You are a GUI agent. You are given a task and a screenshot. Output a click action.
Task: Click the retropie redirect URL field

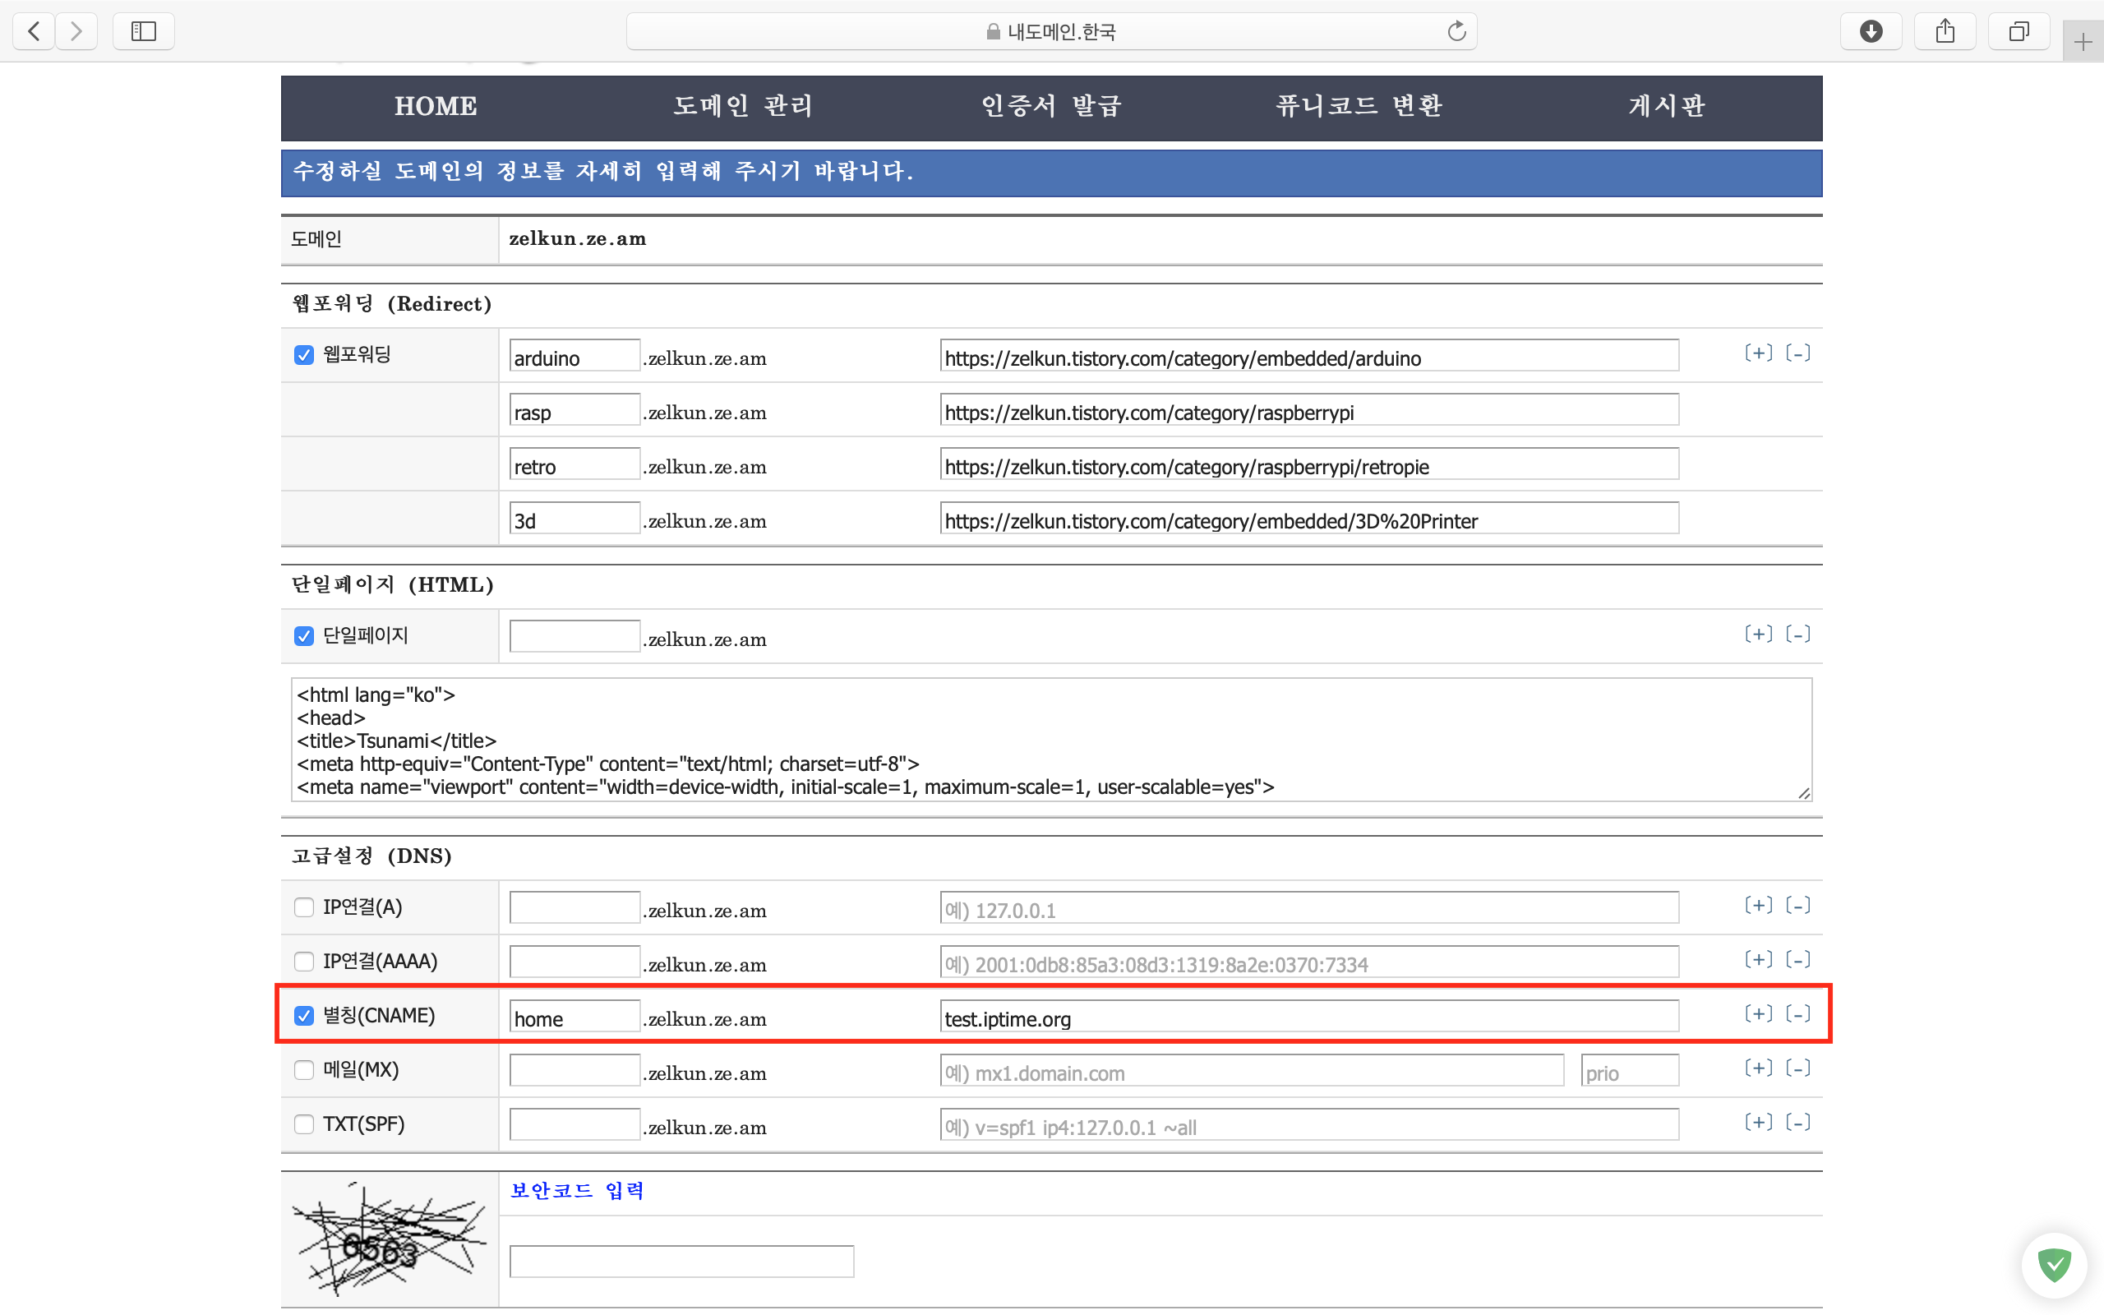pyautogui.click(x=1309, y=464)
